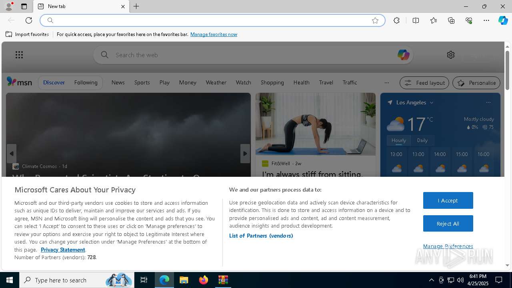Screen dimensions: 512x288
Task: Open the Travel section
Action: [326, 82]
